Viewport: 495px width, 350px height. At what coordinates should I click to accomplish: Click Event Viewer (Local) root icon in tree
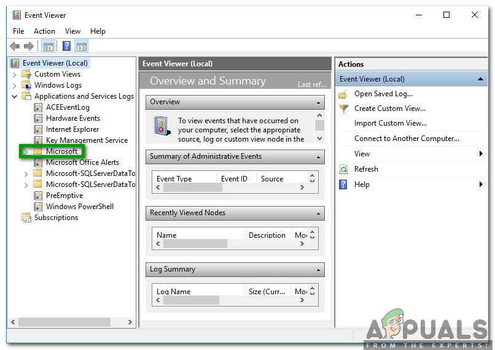pyautogui.click(x=15, y=63)
